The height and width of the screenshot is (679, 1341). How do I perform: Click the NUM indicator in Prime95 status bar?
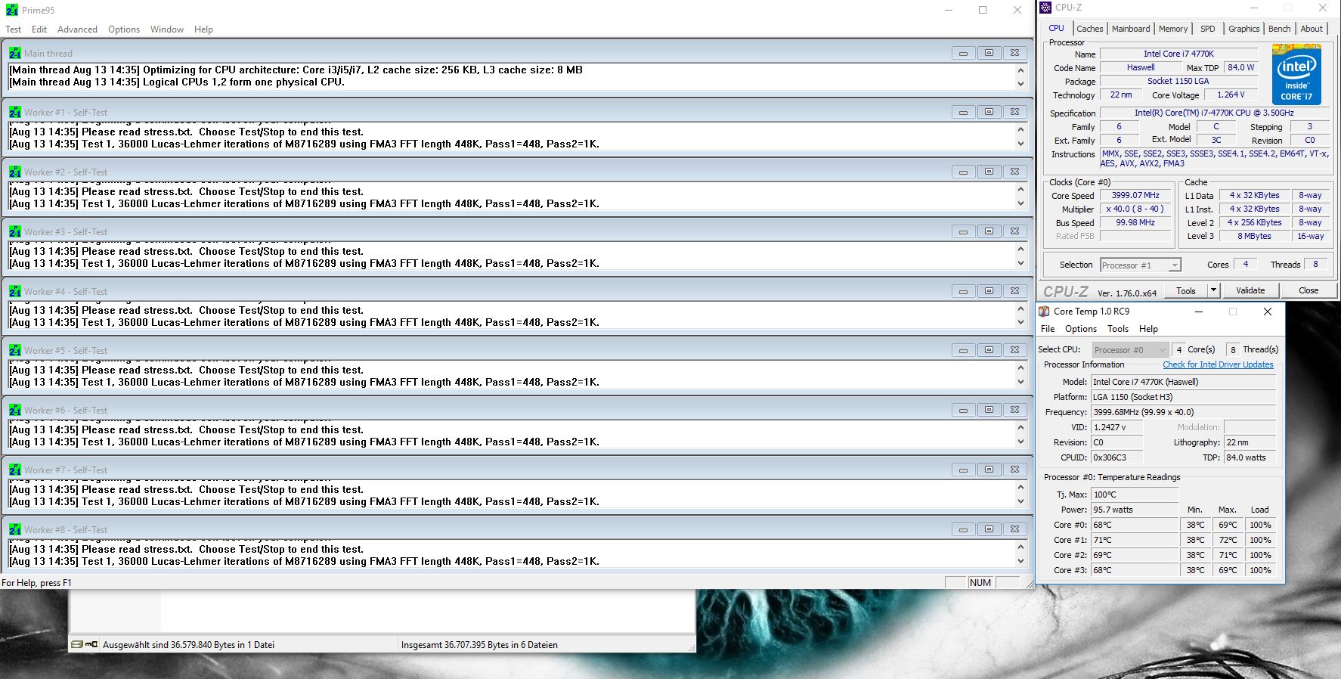980,583
